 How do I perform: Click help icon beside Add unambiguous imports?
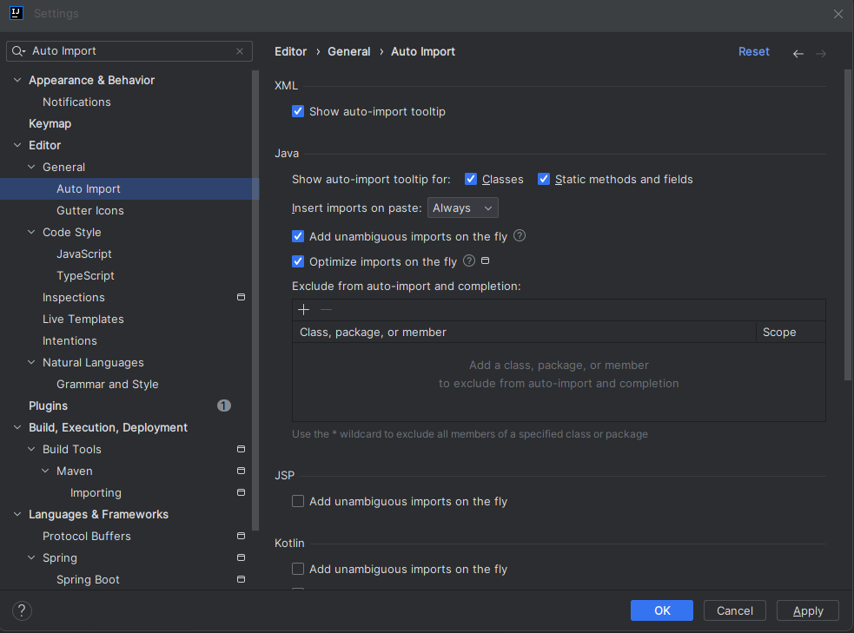pyautogui.click(x=520, y=235)
